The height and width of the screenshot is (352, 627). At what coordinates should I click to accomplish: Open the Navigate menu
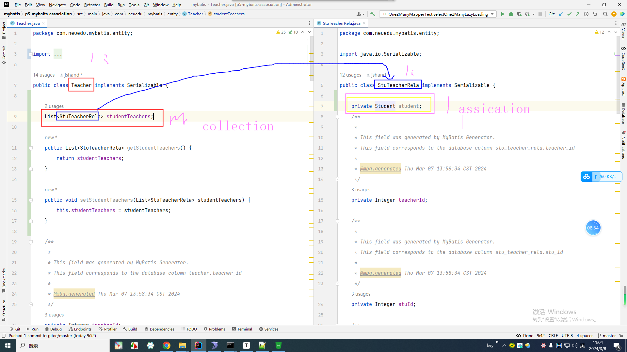[x=57, y=5]
